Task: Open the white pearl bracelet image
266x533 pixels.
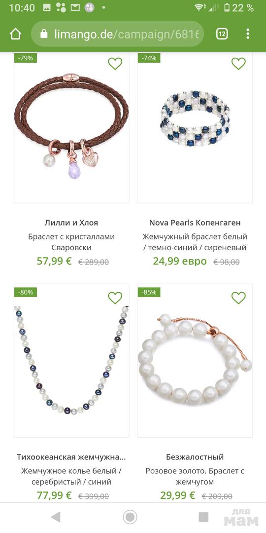Action: click(x=195, y=360)
